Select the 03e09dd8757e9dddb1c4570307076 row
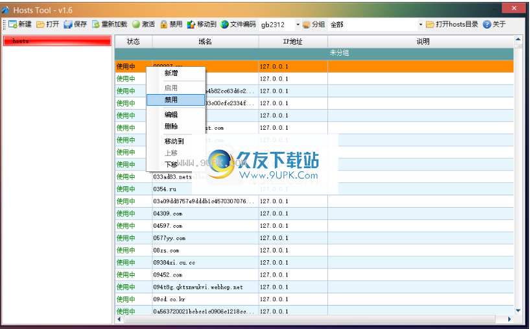The height and width of the screenshot is (329, 531). click(314, 201)
